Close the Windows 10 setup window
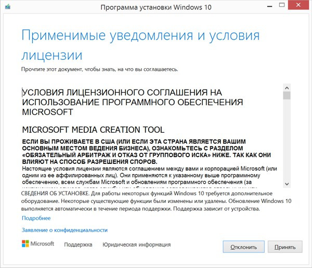 pos(298,5)
